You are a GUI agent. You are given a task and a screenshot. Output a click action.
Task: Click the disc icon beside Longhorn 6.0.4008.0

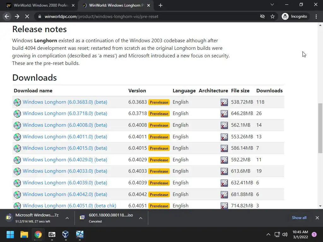pyautogui.click(x=17, y=125)
